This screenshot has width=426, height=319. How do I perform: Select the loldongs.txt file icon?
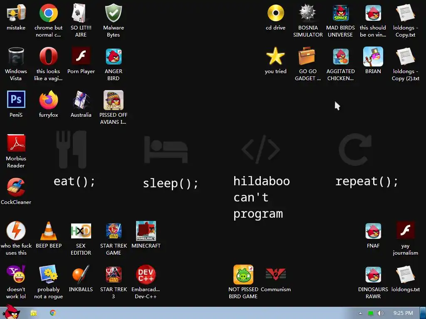pos(405,274)
